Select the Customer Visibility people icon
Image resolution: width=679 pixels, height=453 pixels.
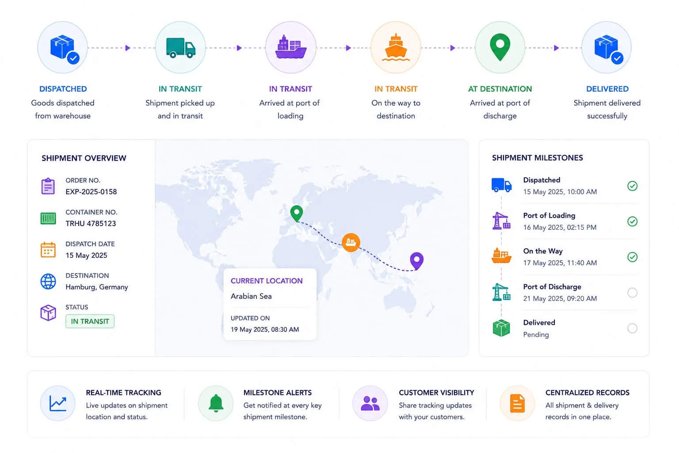pos(370,403)
